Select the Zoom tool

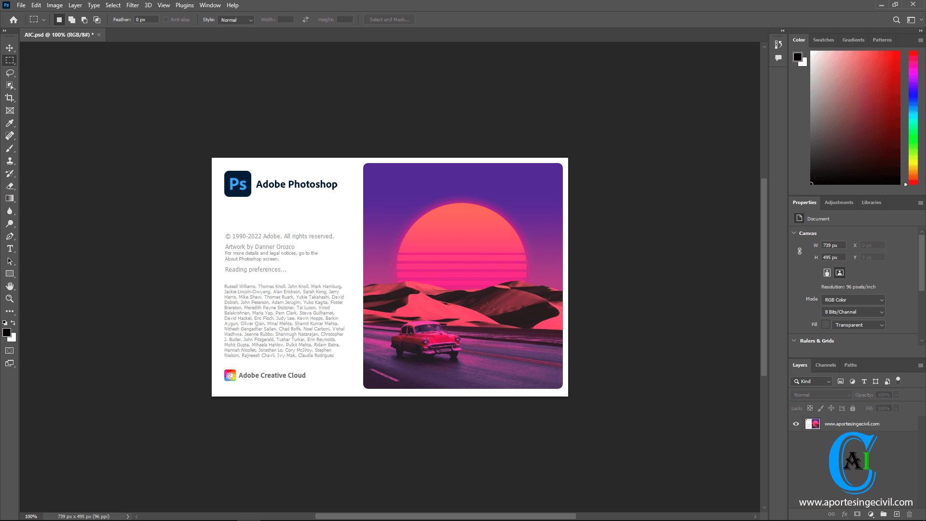click(10, 299)
